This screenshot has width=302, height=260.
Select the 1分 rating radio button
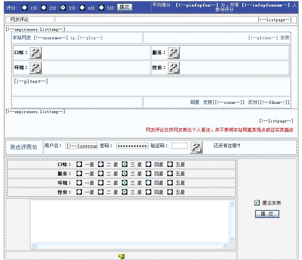click(x=25, y=7)
